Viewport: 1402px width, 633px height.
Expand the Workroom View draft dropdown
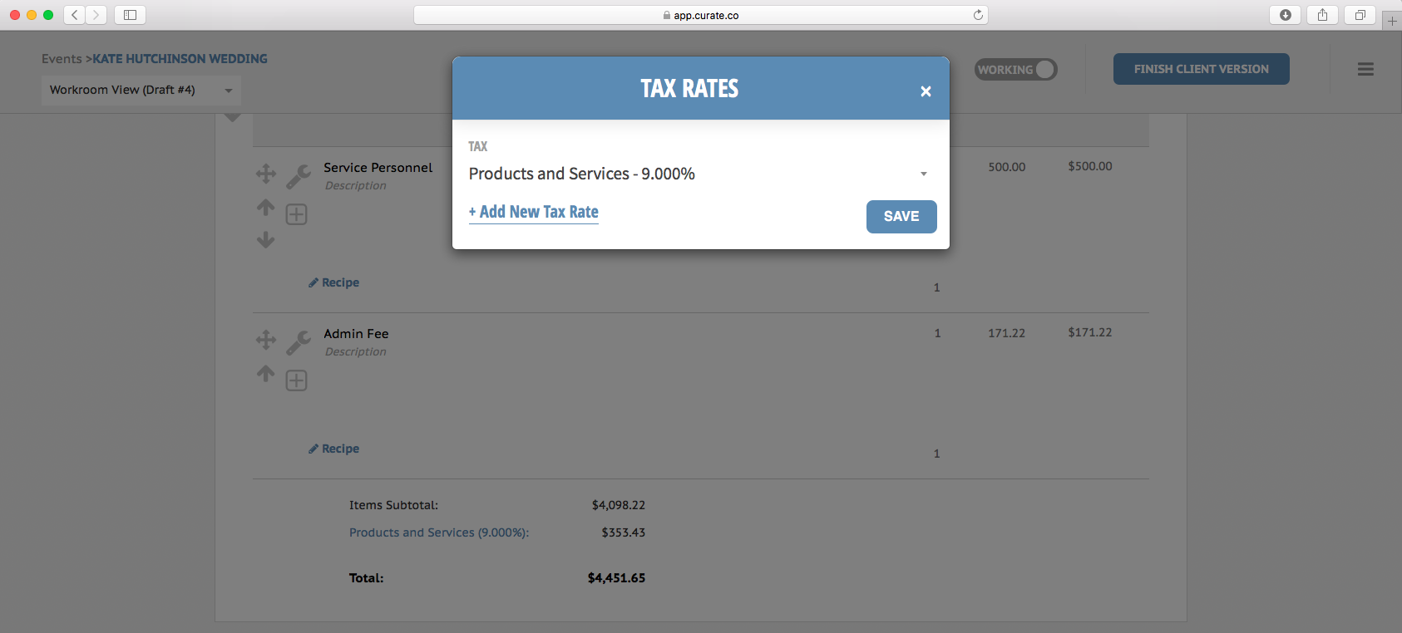(141, 90)
